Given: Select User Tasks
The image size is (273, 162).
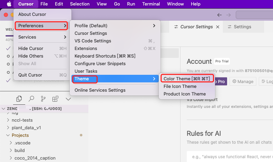Looking at the screenshot, I should [x=115, y=71].
